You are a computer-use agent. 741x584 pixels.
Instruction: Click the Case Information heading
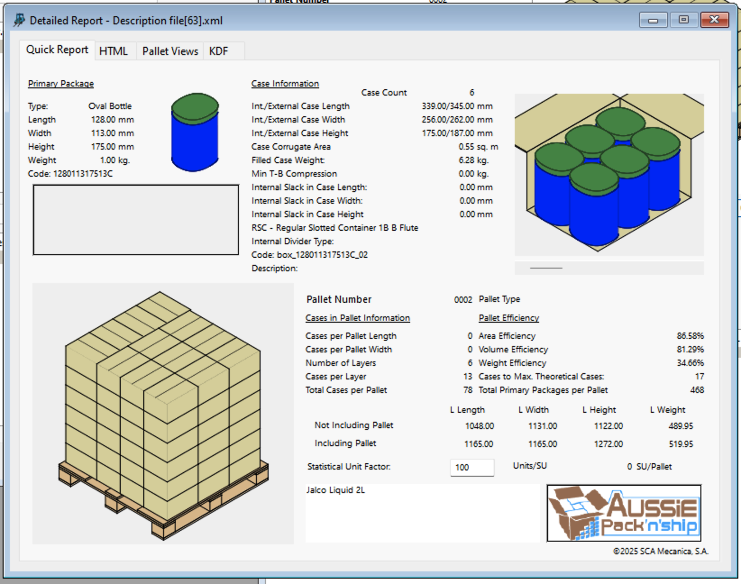click(x=285, y=83)
